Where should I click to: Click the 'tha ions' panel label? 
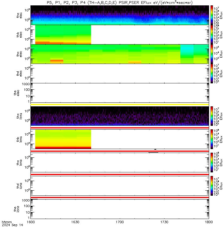click(x=19, y=116)
